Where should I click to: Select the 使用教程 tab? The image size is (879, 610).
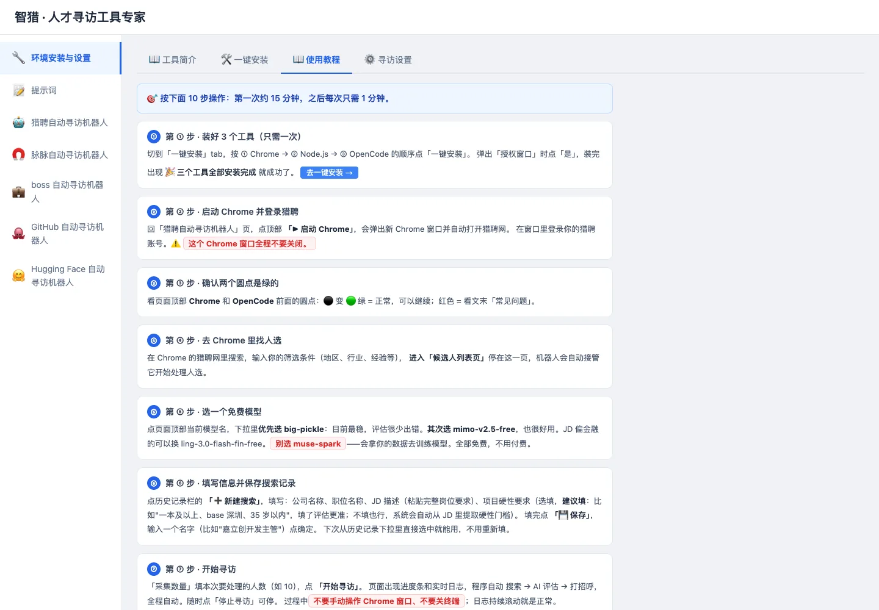point(316,60)
